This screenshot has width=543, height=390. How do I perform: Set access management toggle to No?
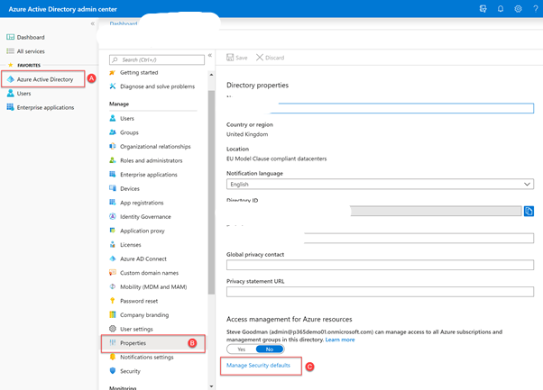(270, 349)
